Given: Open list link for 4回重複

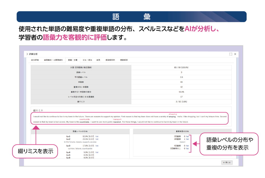Looking at the screenshot, I should tap(187, 146).
